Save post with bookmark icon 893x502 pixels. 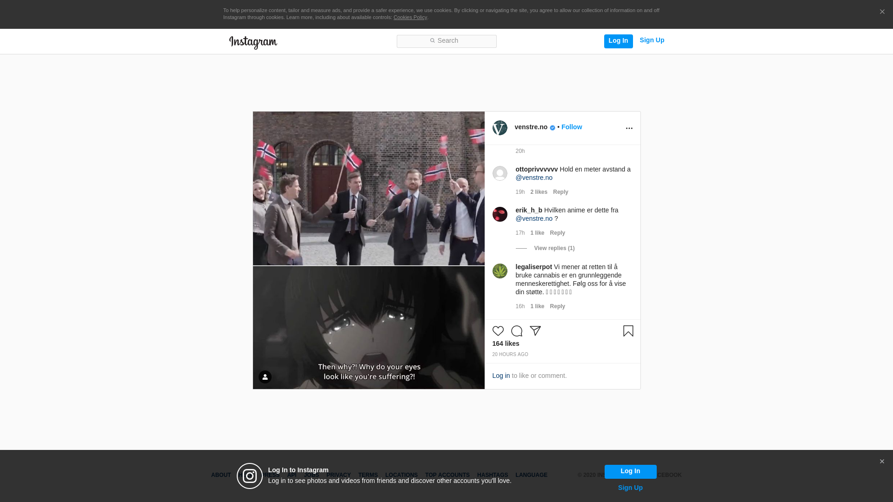[x=628, y=331]
